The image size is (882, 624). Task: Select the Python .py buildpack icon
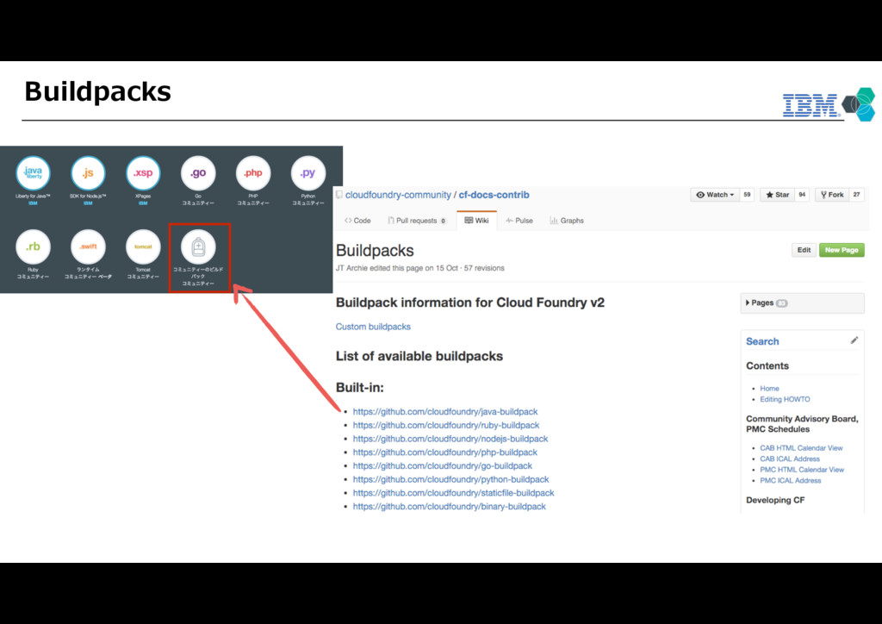point(308,172)
